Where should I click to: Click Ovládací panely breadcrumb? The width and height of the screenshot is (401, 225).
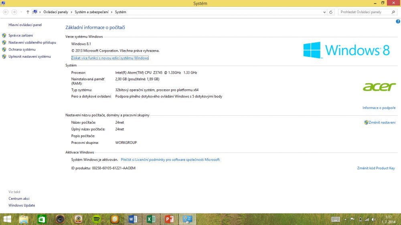56,12
